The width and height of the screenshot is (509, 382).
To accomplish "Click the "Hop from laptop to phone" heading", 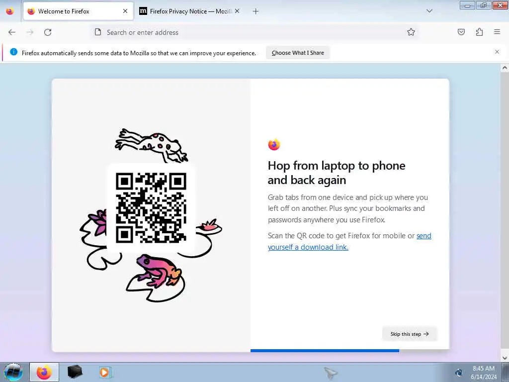I will (337, 173).
